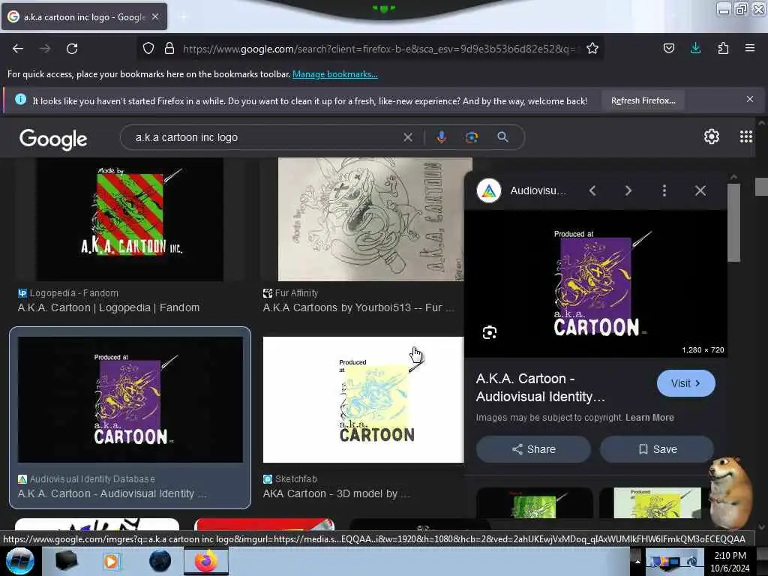Open the purple Produced at Cartoon thumbnail
The image size is (768, 576).
click(130, 400)
